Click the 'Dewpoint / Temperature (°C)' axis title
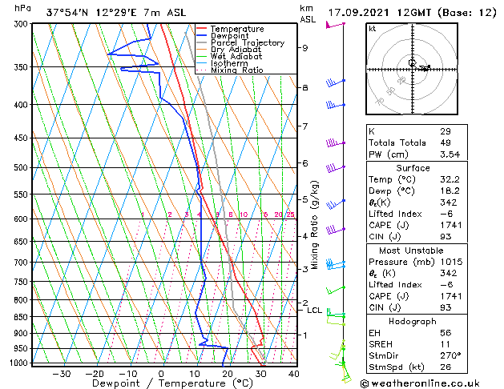Image resolution: width=504 pixels, height=389 pixels. point(172,383)
